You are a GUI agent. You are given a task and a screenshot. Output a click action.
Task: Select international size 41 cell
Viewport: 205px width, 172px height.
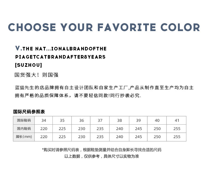[x=177, y=120]
